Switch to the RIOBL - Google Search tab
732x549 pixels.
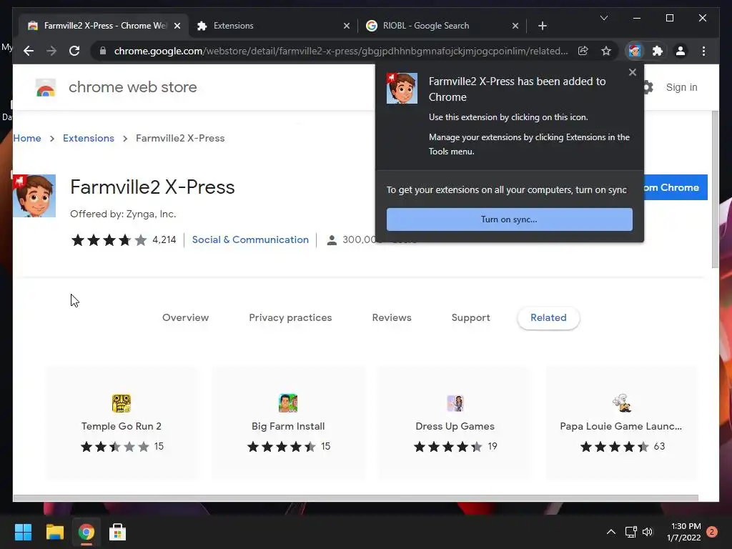[x=442, y=26]
